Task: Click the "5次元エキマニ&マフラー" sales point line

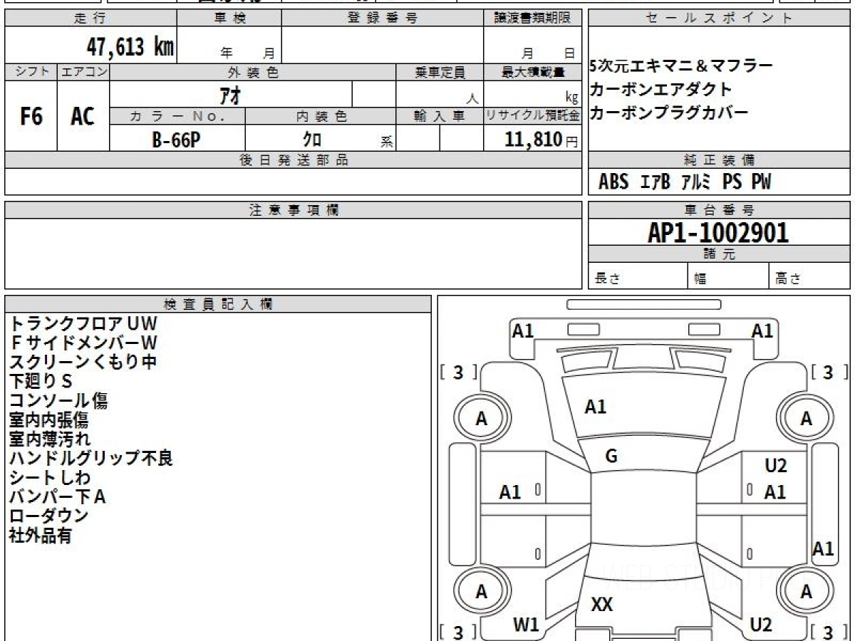Action: [681, 66]
